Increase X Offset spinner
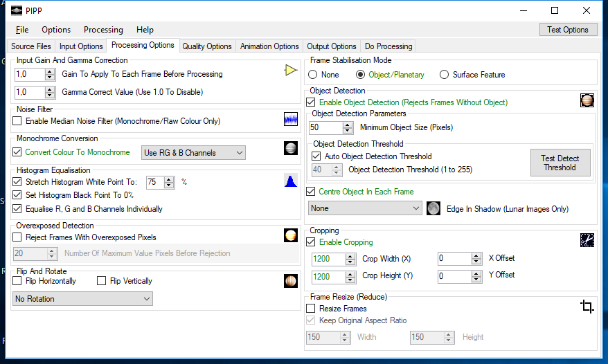This screenshot has width=608, height=364. pos(476,256)
